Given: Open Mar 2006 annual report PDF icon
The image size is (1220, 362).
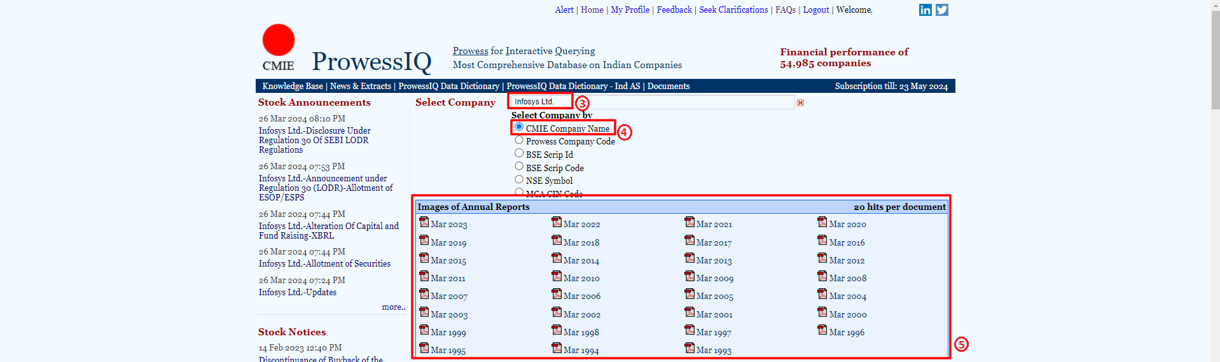Looking at the screenshot, I should tap(557, 294).
